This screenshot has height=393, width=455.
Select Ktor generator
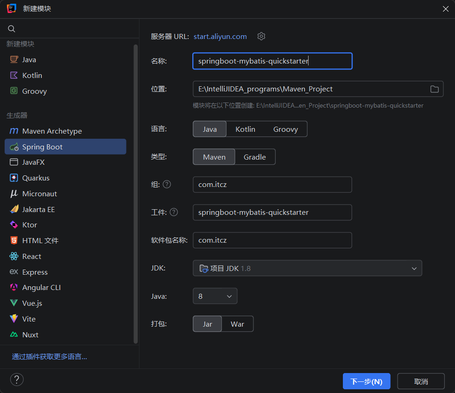pos(66,225)
